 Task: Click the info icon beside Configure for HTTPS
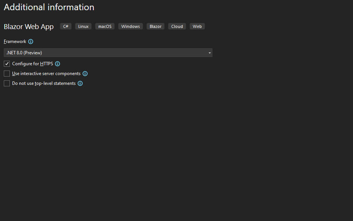57,64
